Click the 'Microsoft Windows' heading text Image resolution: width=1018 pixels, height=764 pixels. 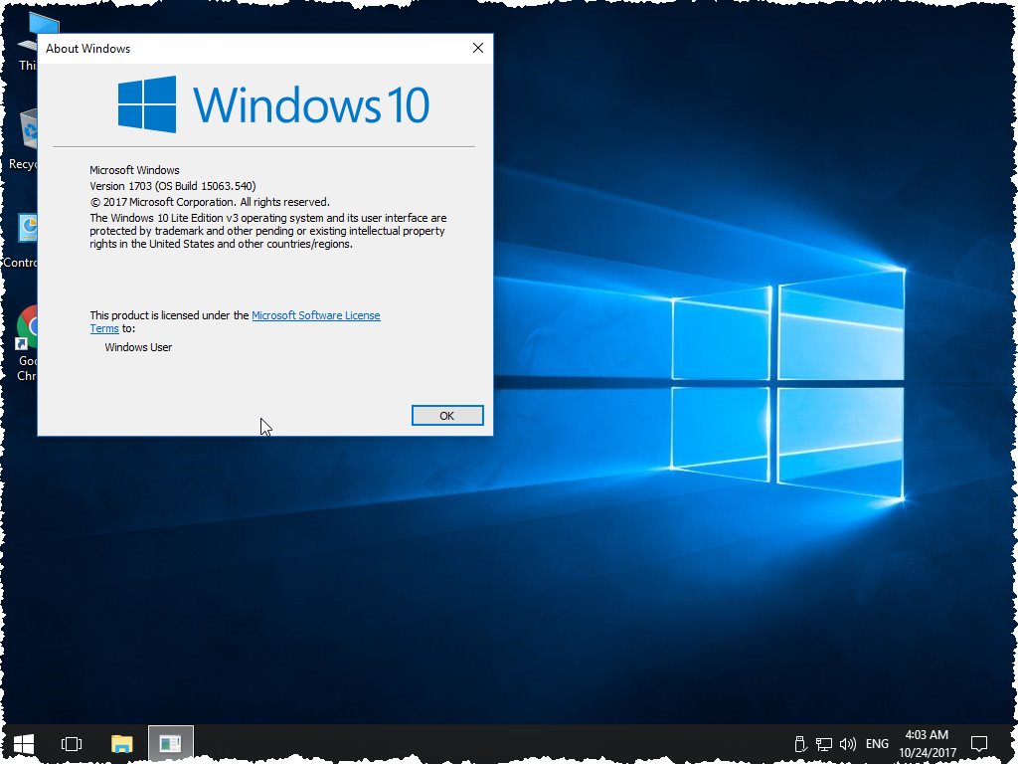pos(134,170)
